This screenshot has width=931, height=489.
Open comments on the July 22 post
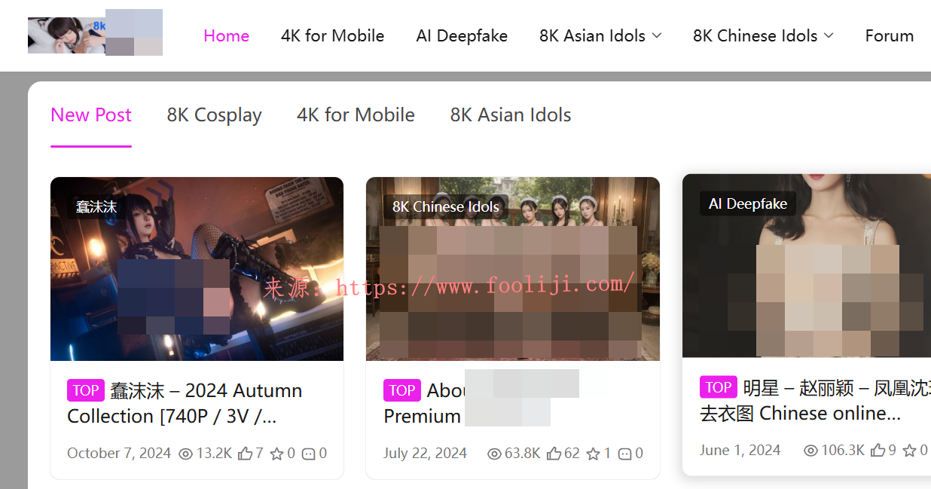(x=624, y=454)
